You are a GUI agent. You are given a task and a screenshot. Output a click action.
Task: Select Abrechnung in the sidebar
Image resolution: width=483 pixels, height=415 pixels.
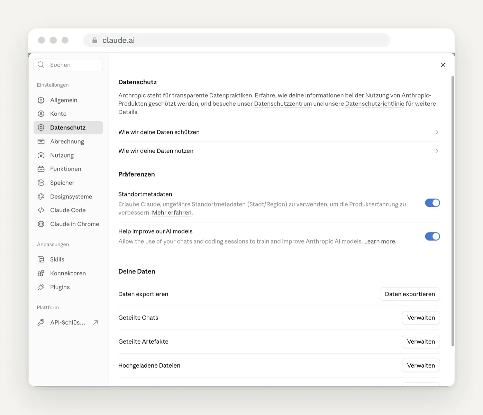(x=68, y=141)
